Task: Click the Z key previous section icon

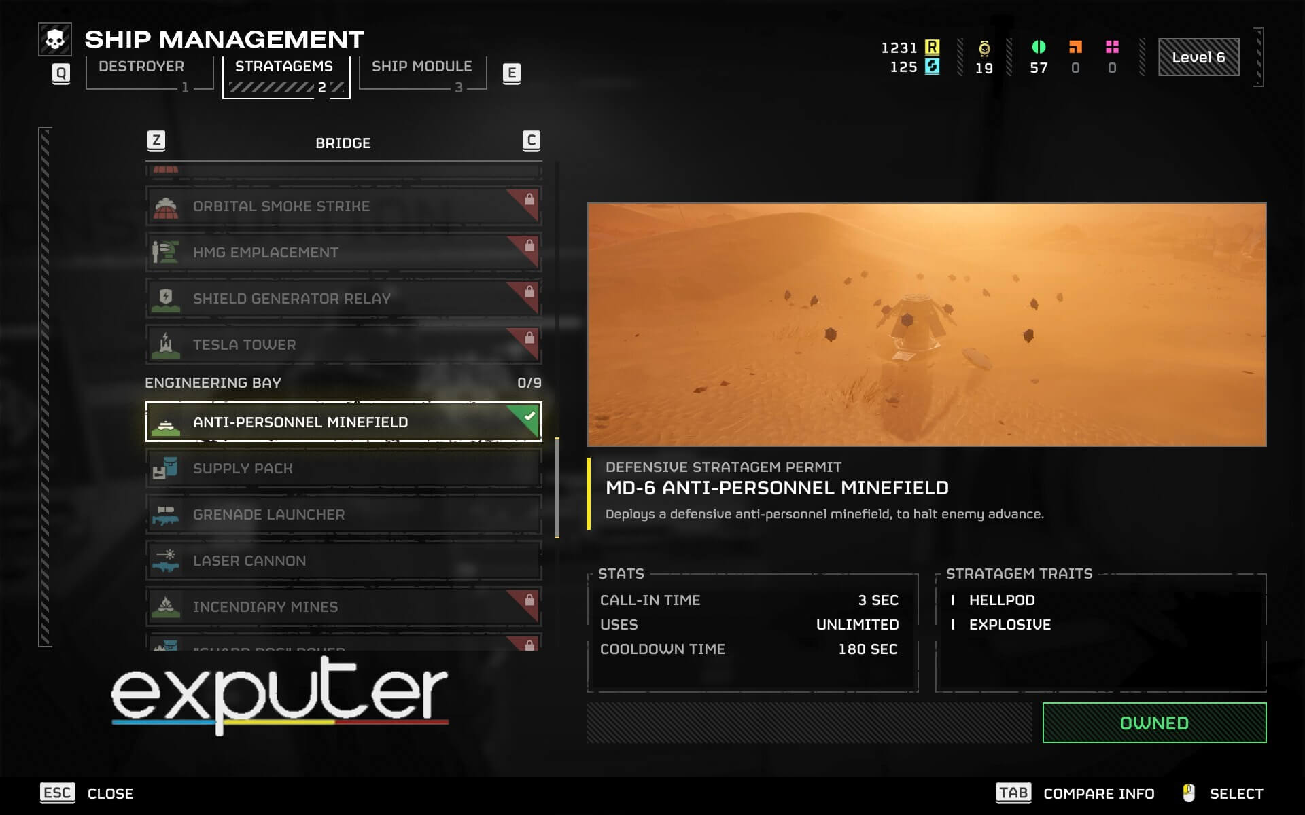Action: (x=156, y=141)
